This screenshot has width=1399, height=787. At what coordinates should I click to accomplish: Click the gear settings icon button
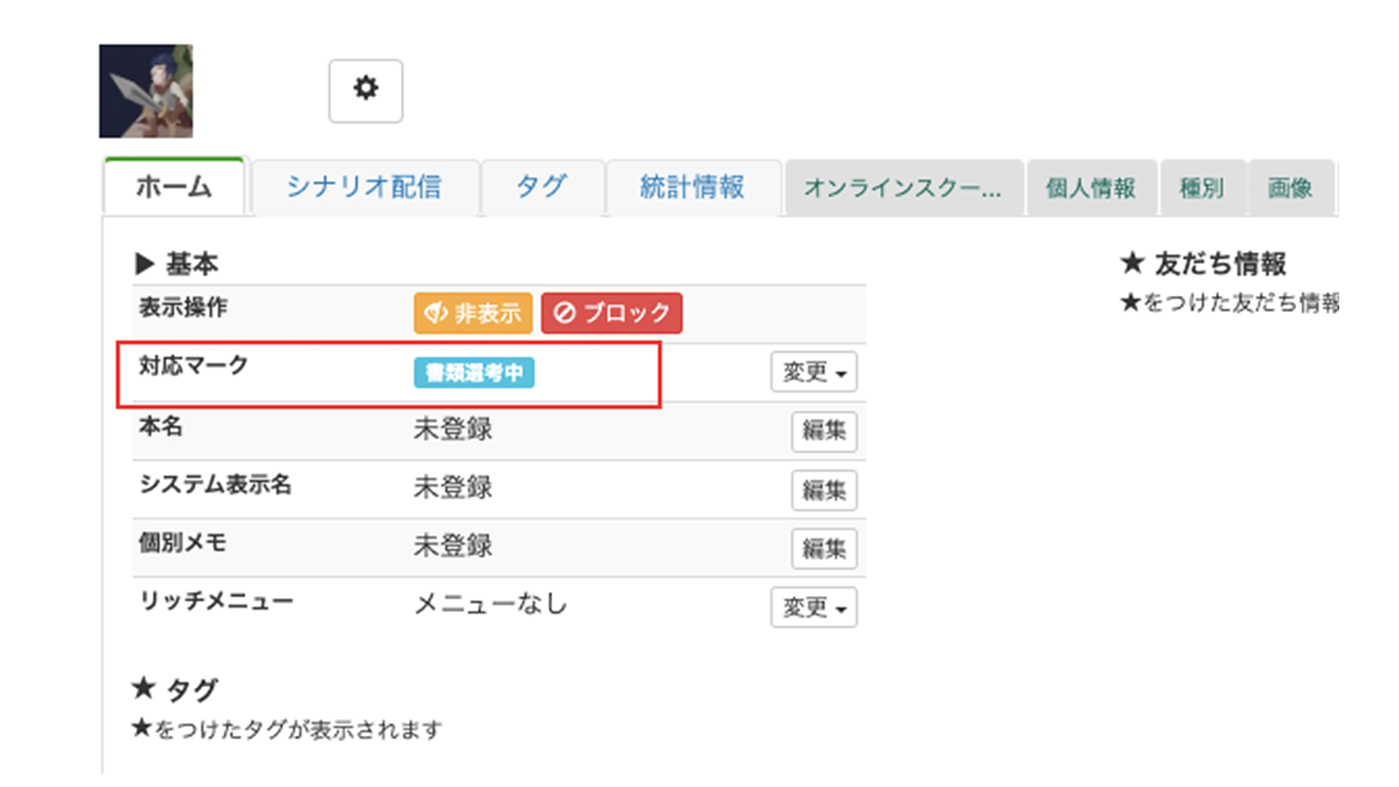(x=365, y=90)
